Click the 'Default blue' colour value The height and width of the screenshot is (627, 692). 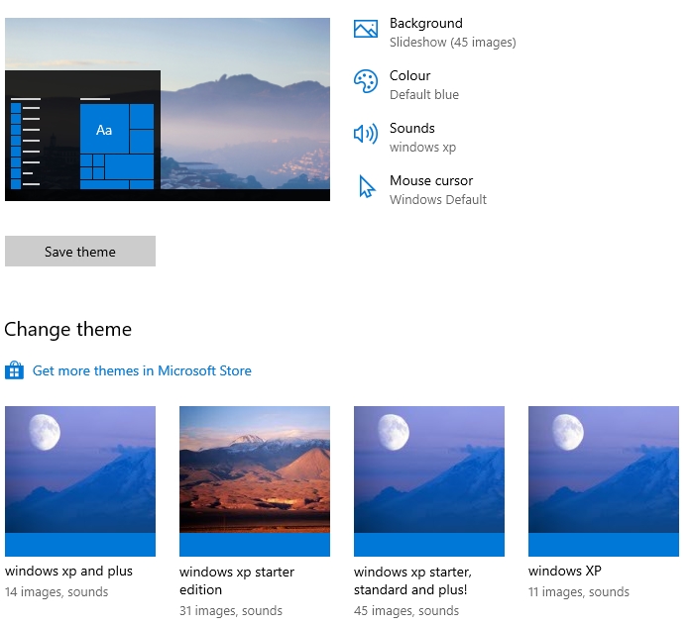pyautogui.click(x=424, y=95)
